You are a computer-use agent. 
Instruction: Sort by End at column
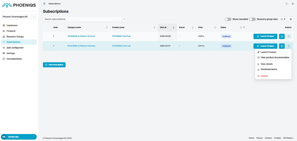click(x=193, y=28)
